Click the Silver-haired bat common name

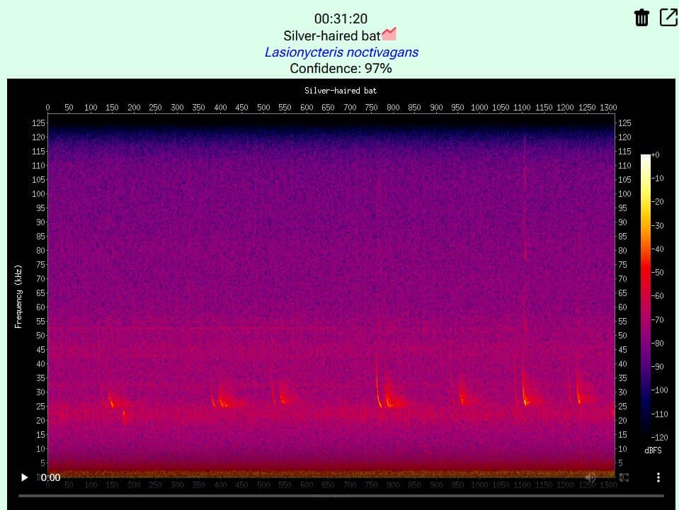click(331, 35)
